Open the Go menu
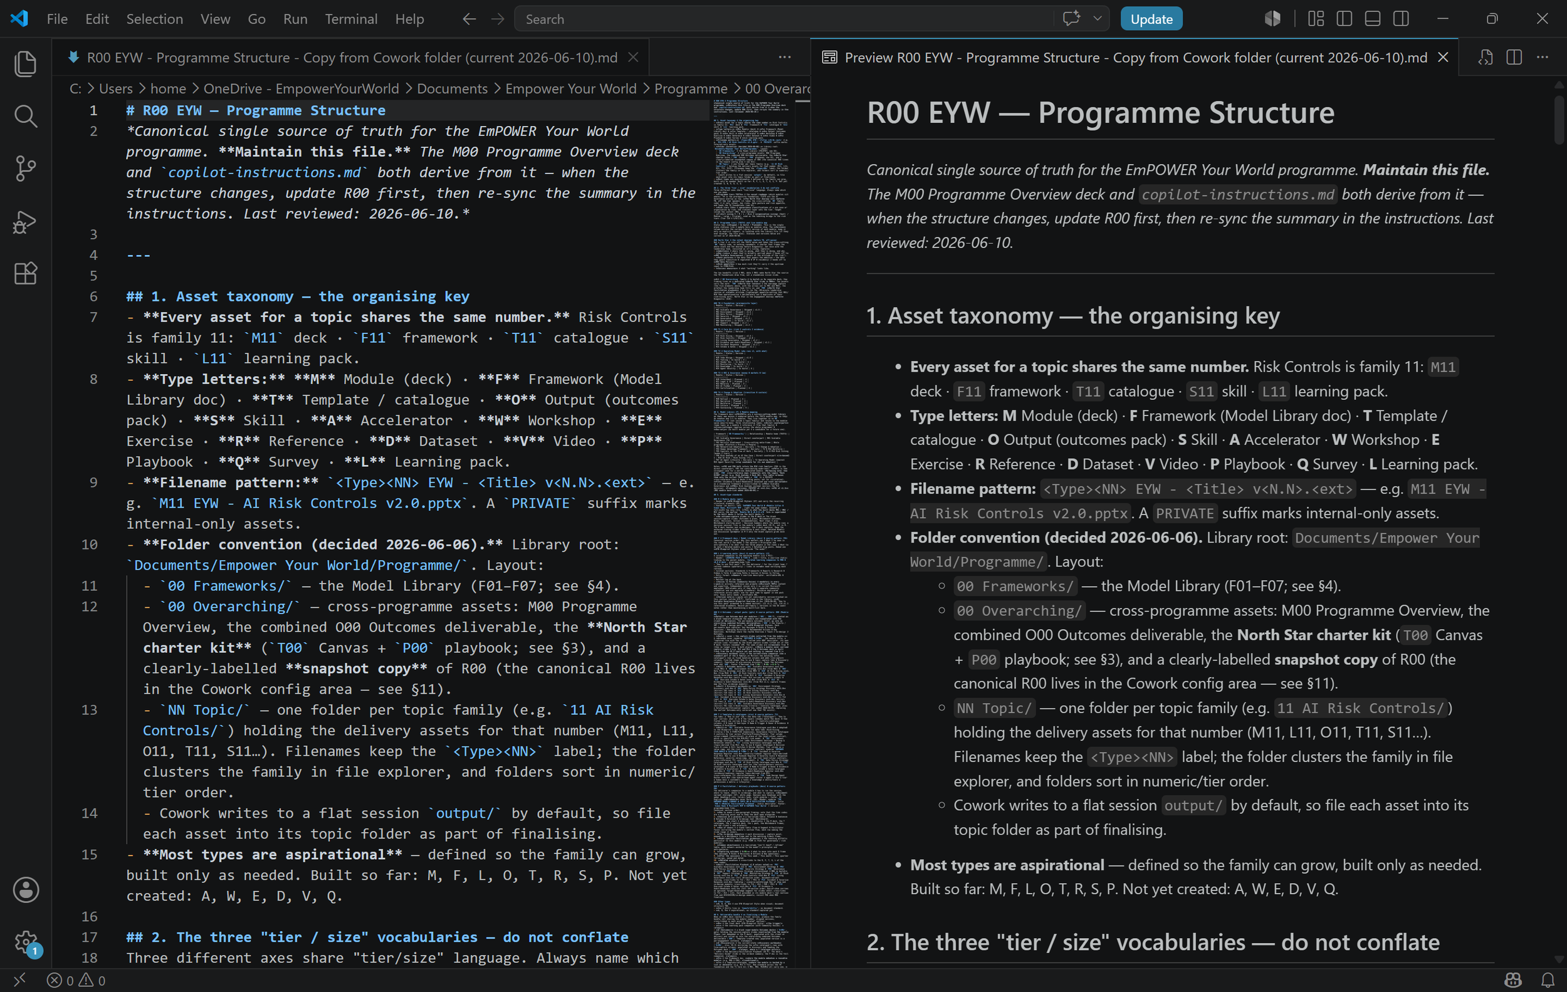The image size is (1567, 992). [x=256, y=19]
